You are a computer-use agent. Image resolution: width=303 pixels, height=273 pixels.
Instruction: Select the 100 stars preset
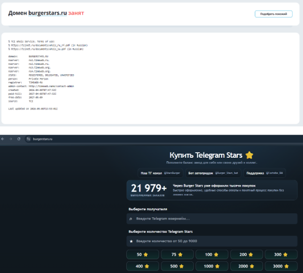click(x=212, y=254)
